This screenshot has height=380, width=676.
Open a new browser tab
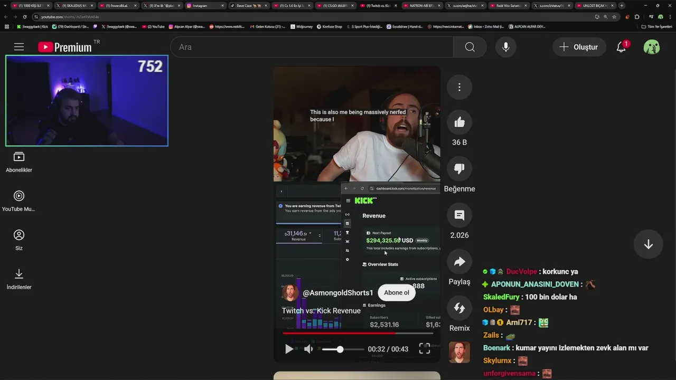click(622, 5)
